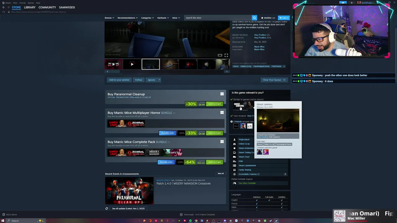397x223 pixels.
Task: Click the fullscreen icon on the video player
Action: click(226, 55)
